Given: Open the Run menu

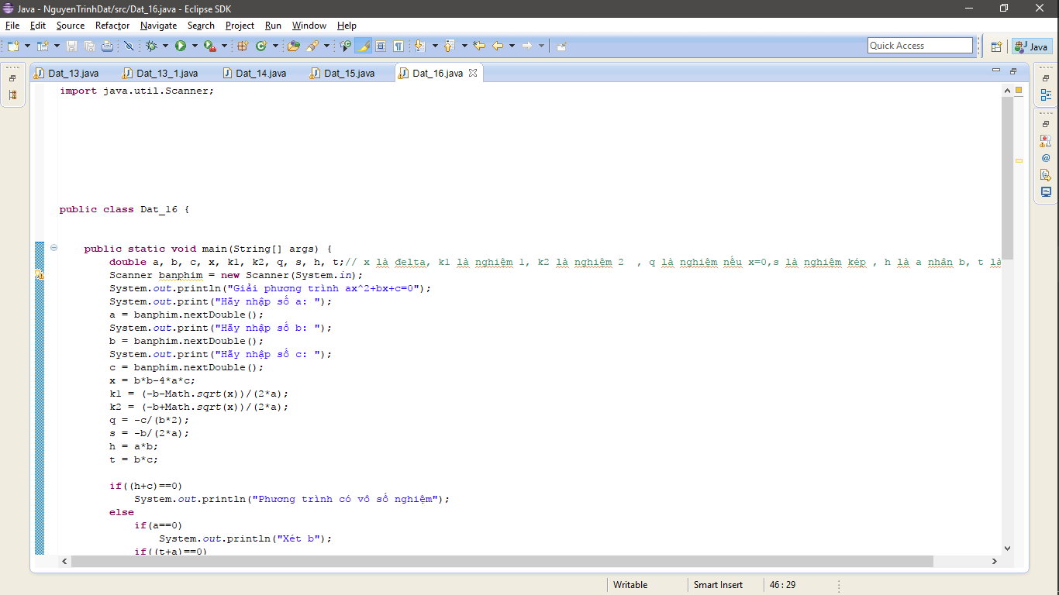Looking at the screenshot, I should point(273,26).
